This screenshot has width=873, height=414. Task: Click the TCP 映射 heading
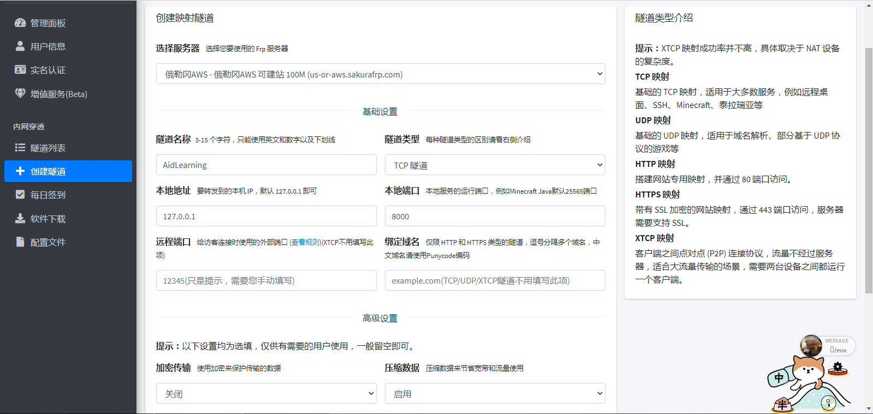652,77
